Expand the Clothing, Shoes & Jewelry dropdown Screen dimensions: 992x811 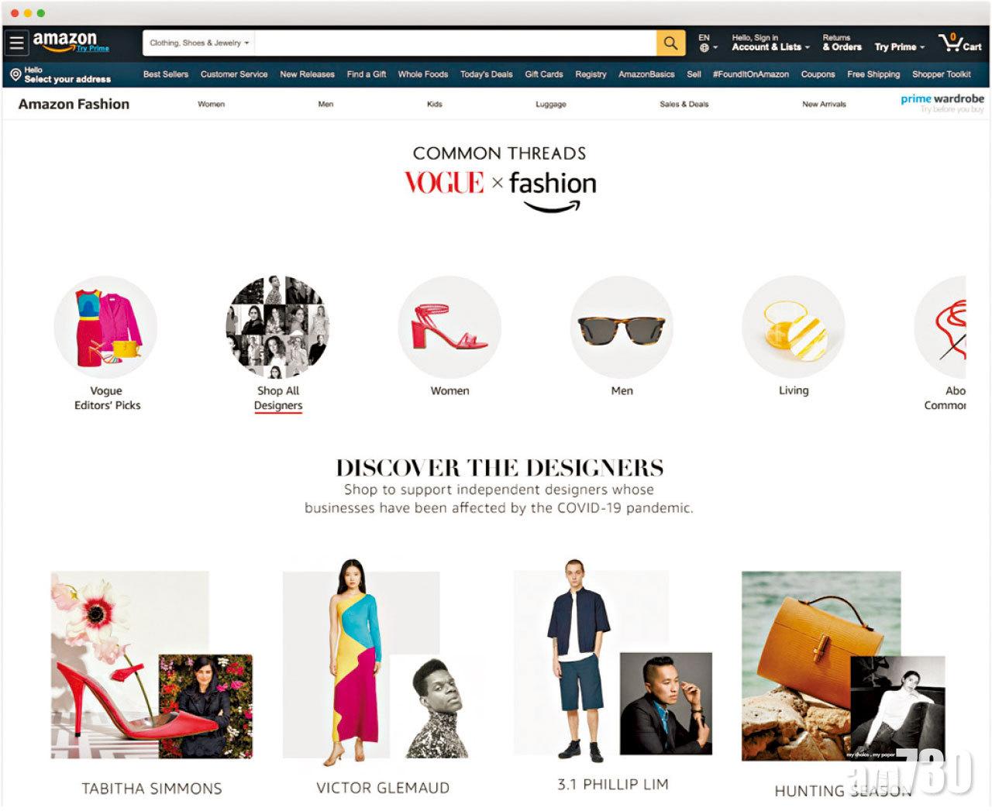[x=199, y=43]
